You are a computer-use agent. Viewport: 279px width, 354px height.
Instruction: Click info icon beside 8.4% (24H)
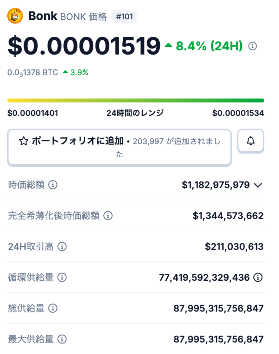coord(253,46)
